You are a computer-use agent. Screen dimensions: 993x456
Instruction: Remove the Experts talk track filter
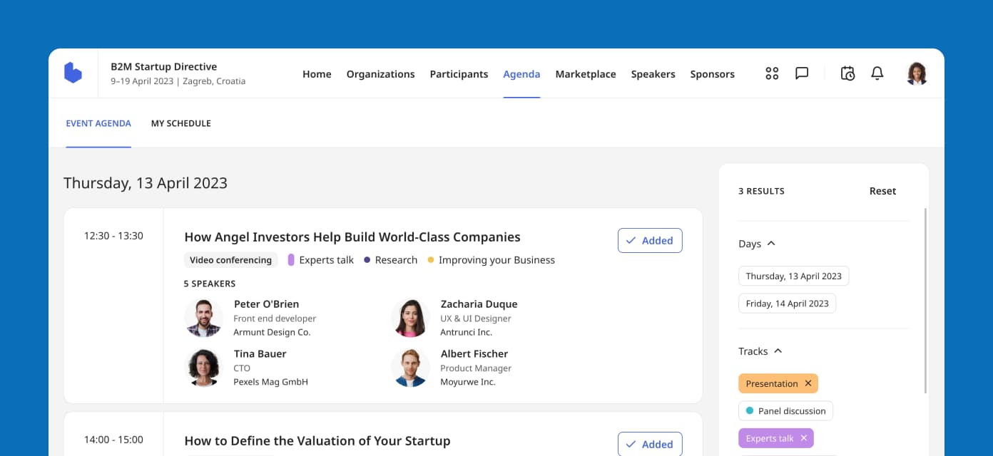point(804,438)
